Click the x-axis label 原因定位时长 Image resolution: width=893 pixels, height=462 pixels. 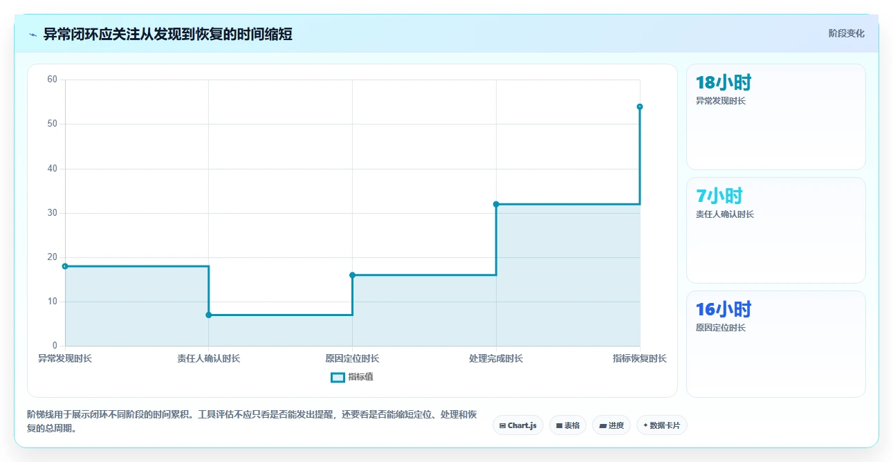tap(352, 358)
